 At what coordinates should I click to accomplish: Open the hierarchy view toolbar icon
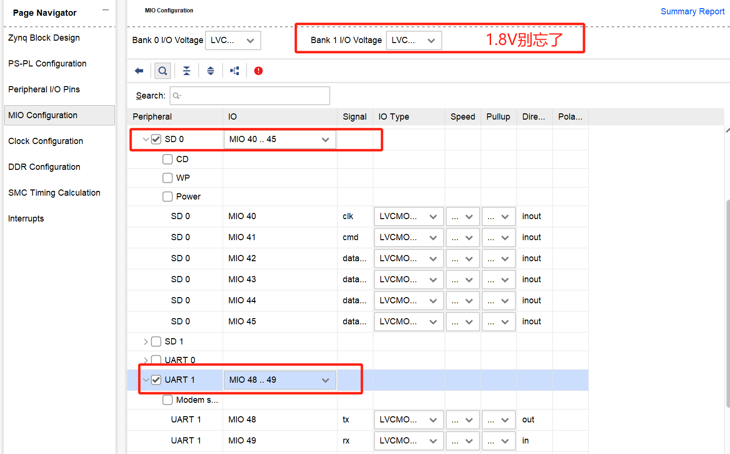click(234, 70)
